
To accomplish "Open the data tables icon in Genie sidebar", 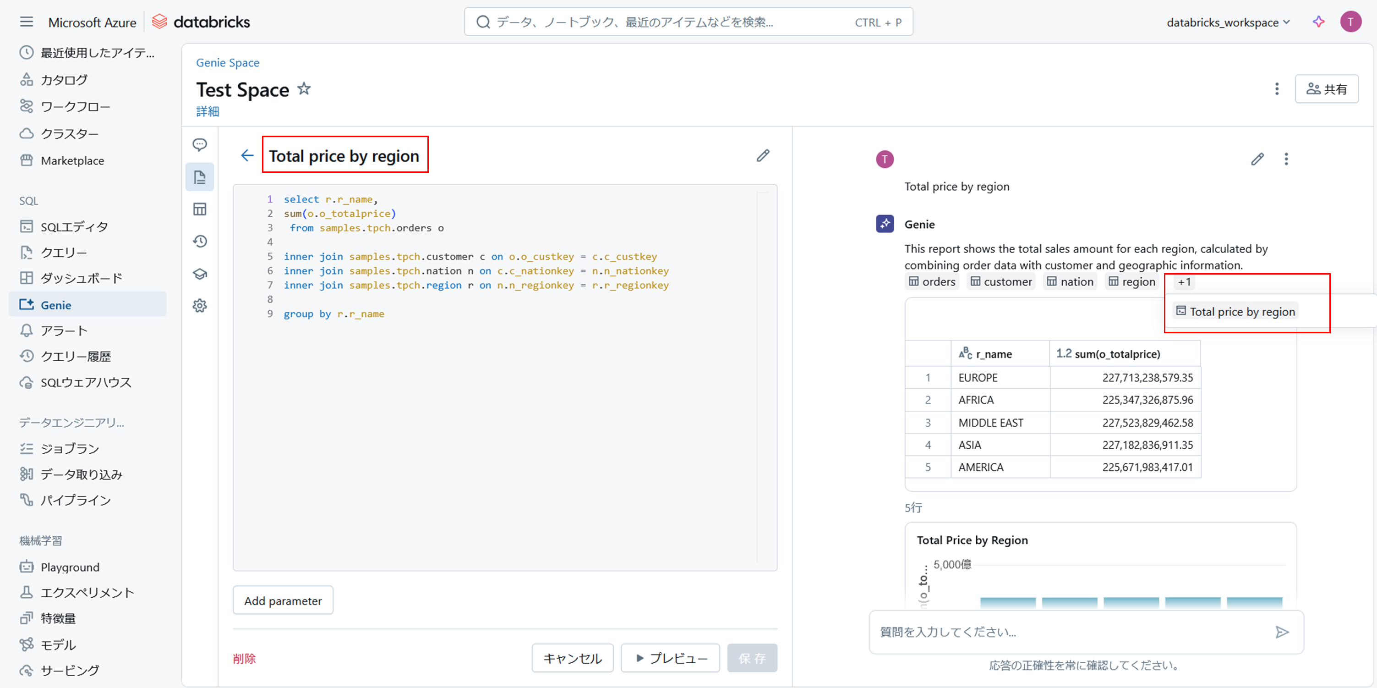I will pos(200,209).
